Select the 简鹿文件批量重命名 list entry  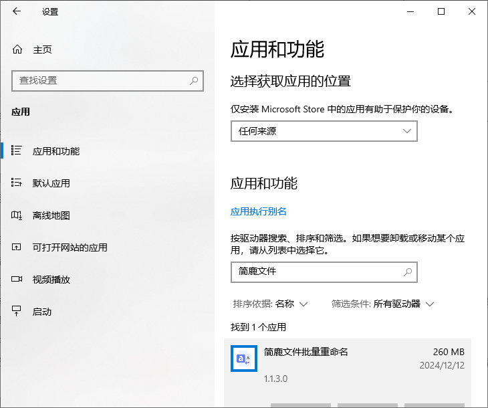pyautogui.click(x=348, y=372)
